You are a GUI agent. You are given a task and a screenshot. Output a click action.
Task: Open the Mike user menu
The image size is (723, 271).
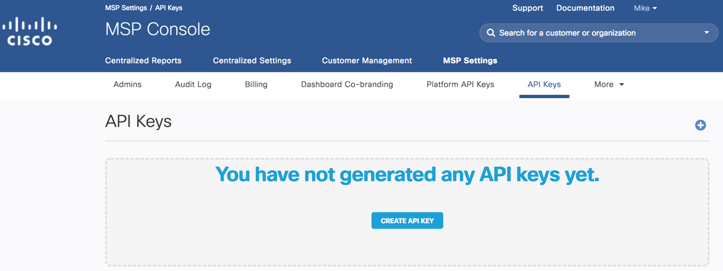click(x=645, y=8)
